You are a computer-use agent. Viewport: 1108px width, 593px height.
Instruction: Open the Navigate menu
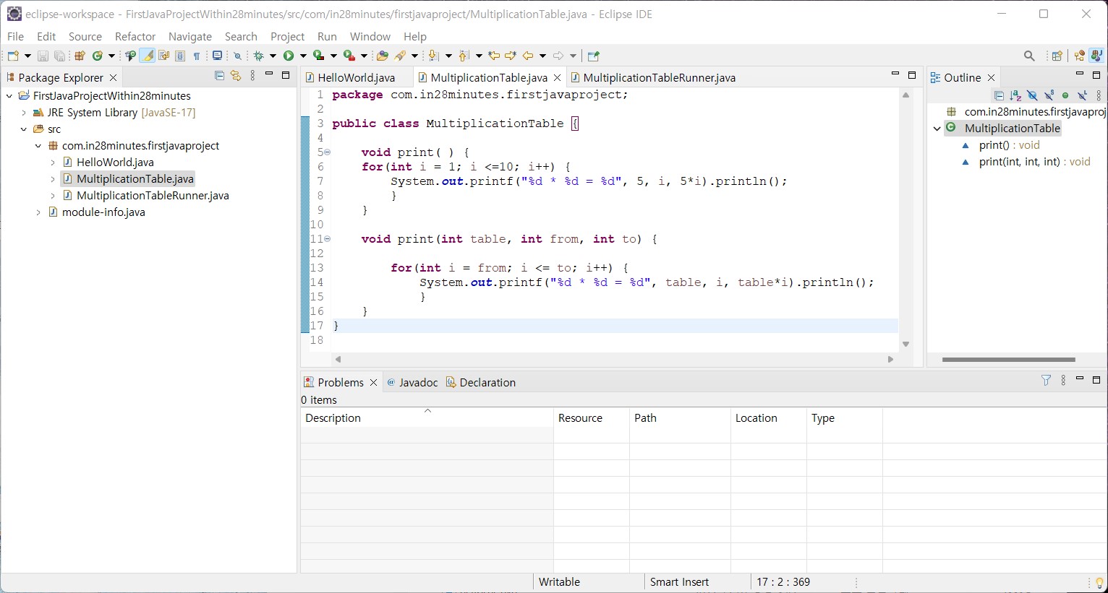[190, 36]
